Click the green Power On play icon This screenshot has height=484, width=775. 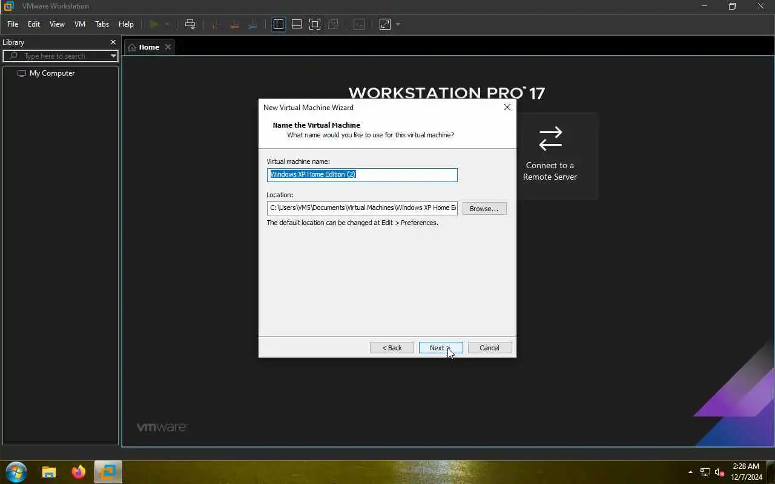pos(154,24)
